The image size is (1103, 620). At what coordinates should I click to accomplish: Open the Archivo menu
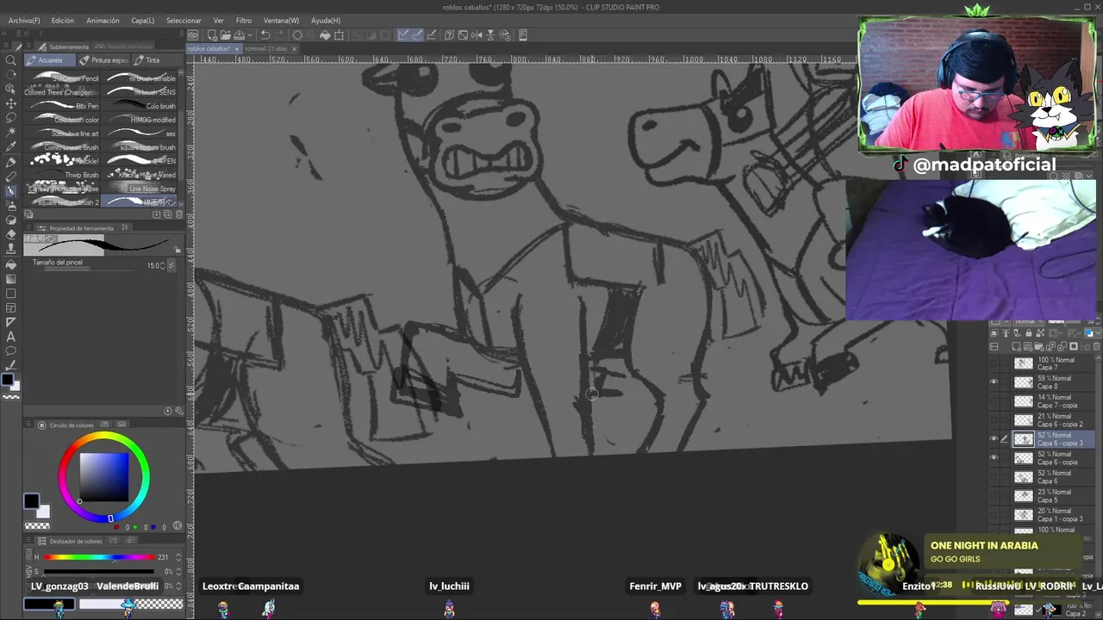coord(24,21)
